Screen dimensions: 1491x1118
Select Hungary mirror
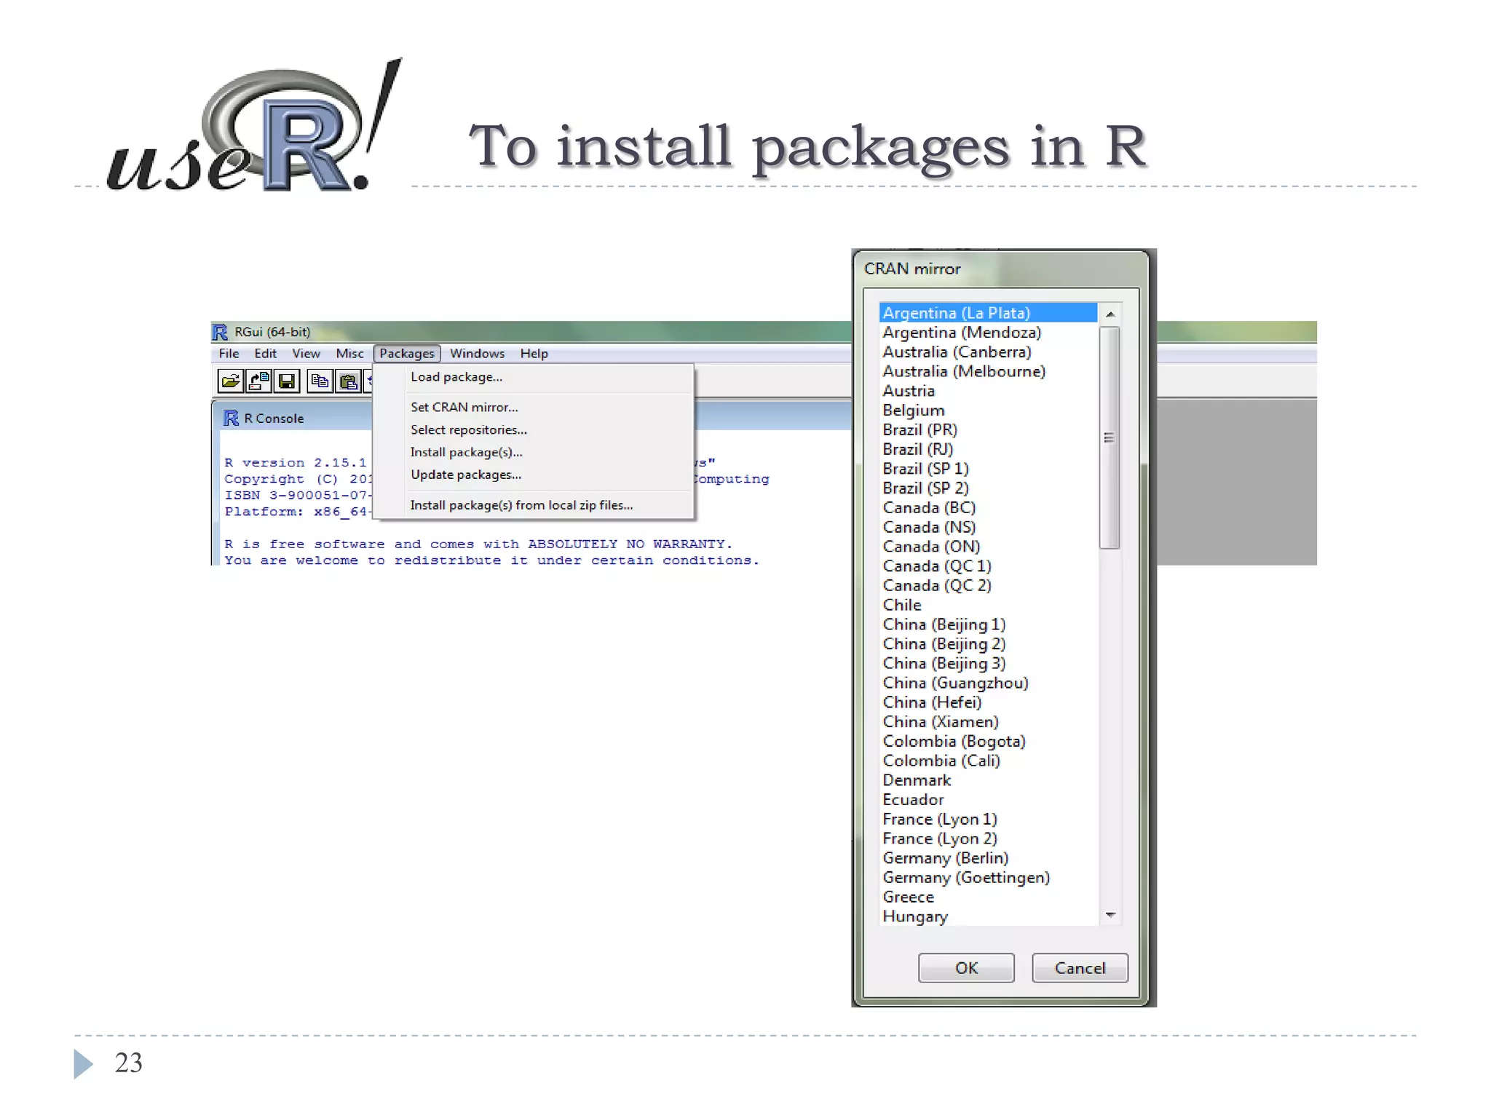coord(988,916)
